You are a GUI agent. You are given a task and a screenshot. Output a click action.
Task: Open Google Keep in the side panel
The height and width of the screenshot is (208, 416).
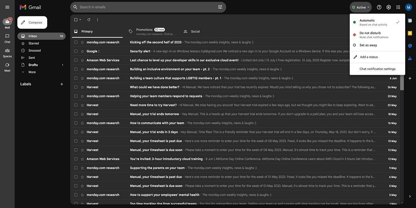410,33
